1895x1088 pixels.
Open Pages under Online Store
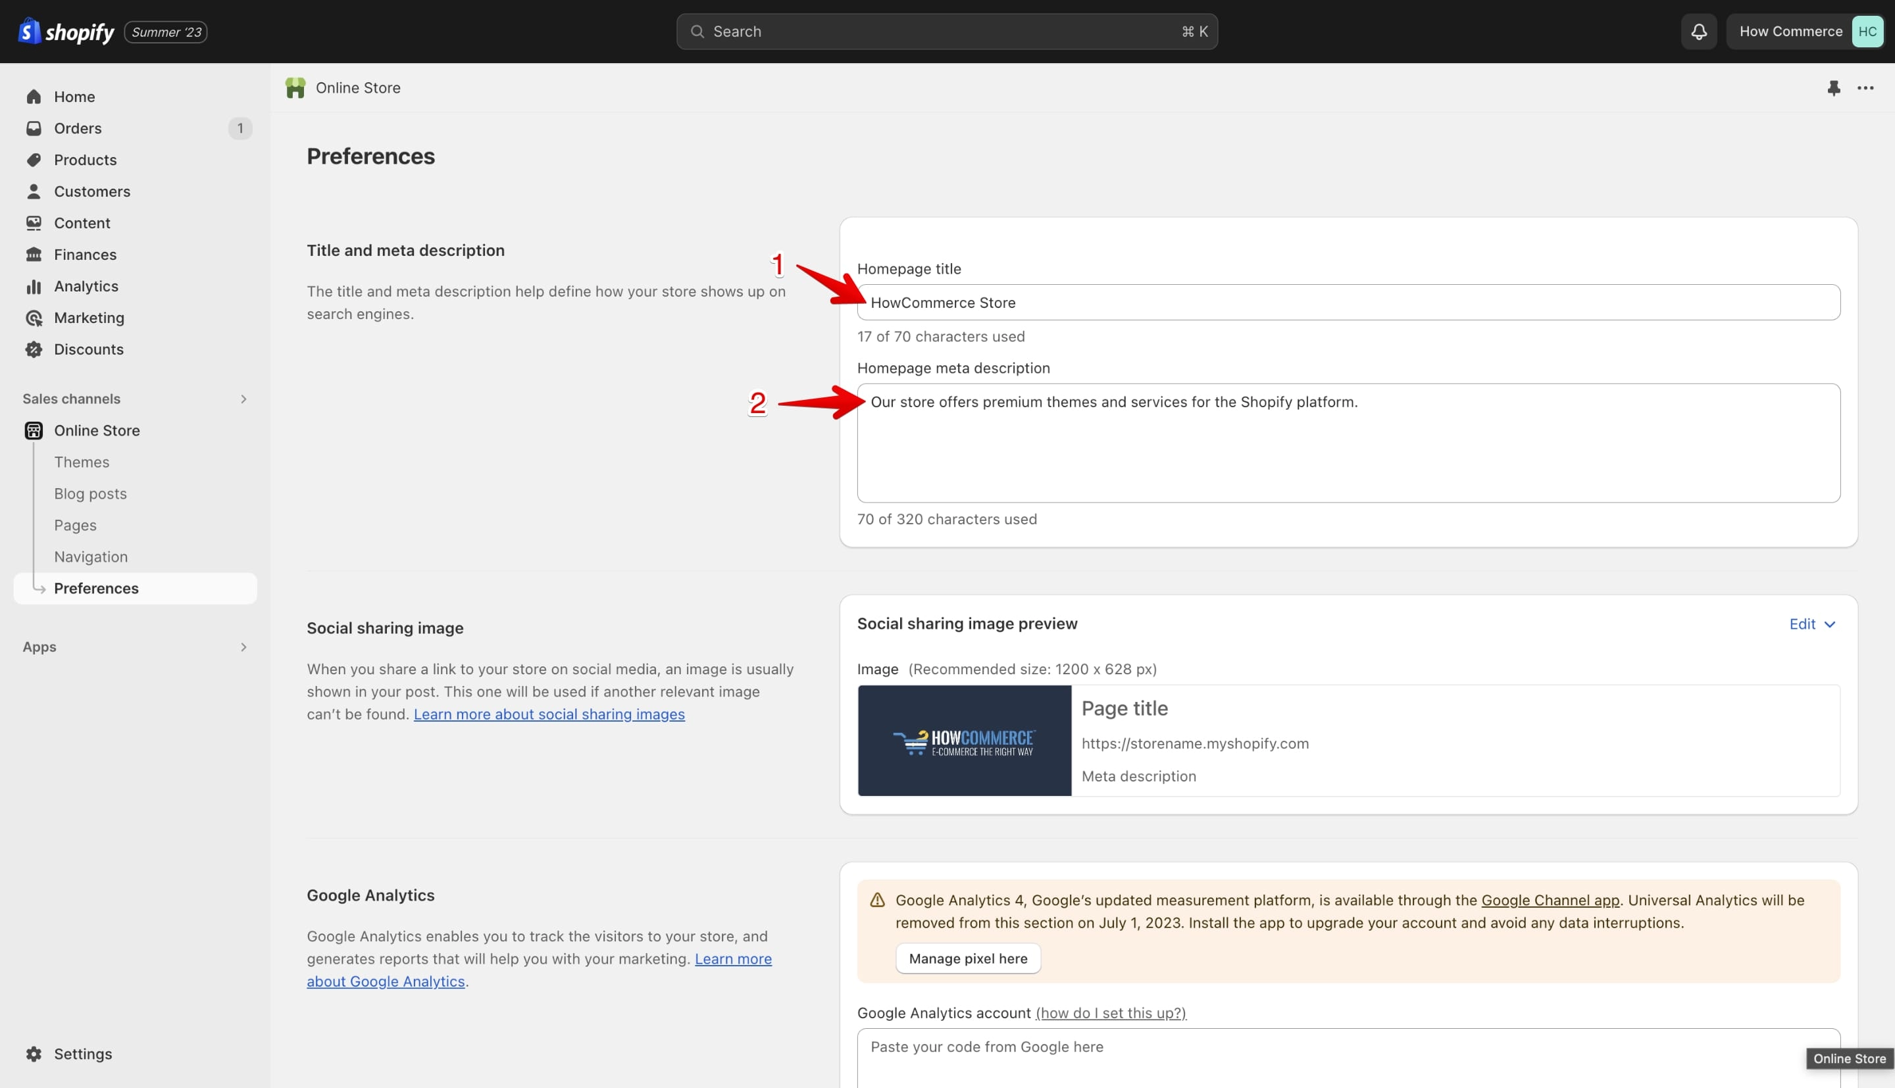tap(75, 526)
